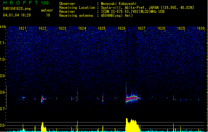Click the 1627 time marker

point(142,28)
